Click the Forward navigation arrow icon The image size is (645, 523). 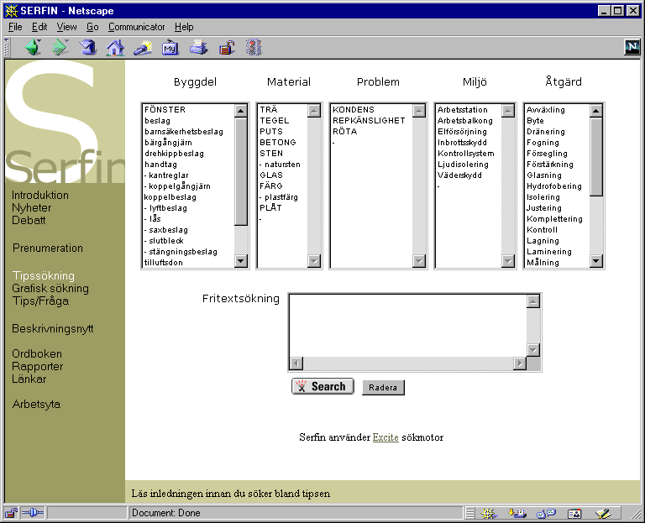tap(60, 47)
